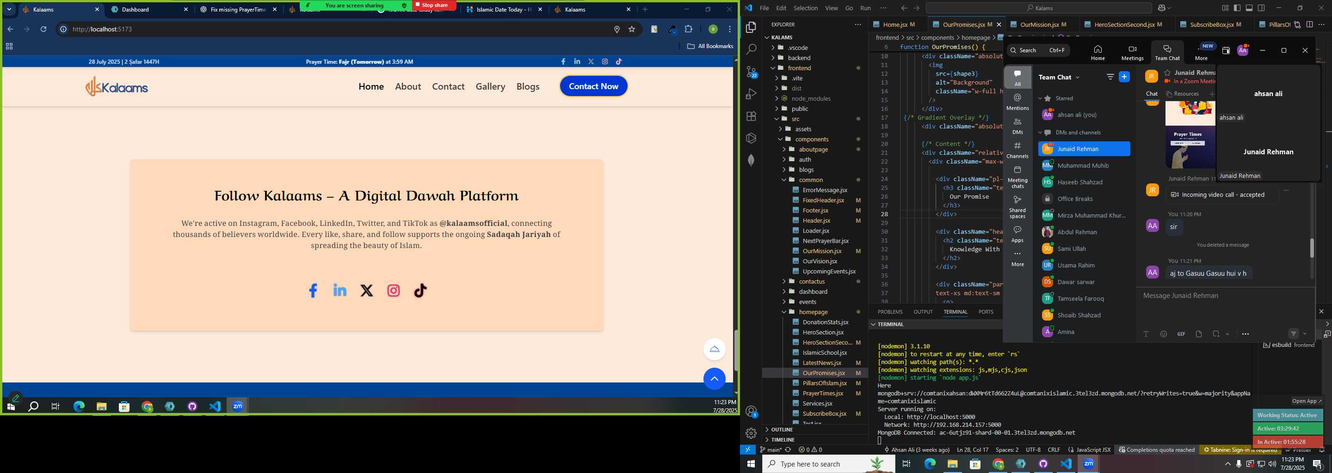Click blue scroll-to-top arrow button
Screen dimensions: 1332x473
click(714, 379)
